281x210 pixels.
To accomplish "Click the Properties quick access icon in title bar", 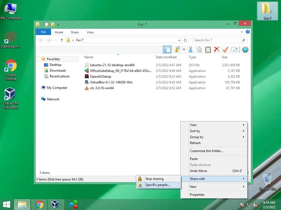I will [47, 24].
